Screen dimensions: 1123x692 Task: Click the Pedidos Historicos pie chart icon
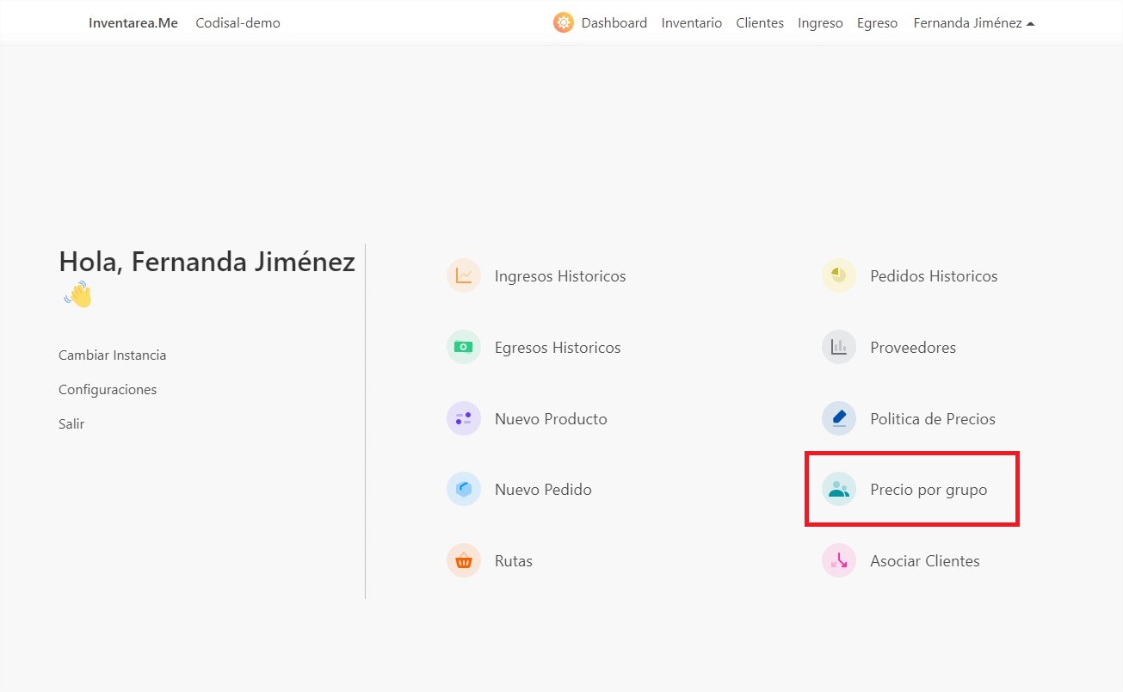[838, 275]
